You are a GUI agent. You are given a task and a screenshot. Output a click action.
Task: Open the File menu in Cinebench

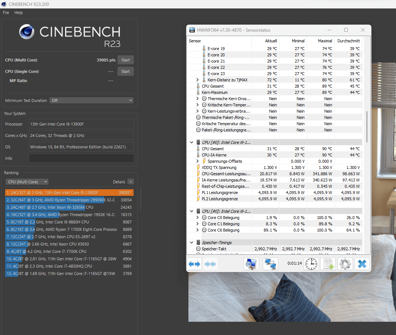click(6, 13)
